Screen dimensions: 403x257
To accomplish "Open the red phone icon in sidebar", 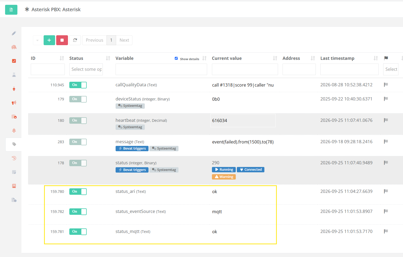I will pos(14,61).
